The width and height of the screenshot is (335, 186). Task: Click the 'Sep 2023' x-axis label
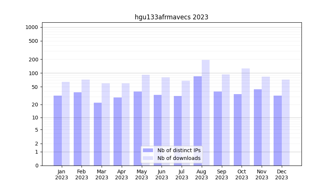pyautogui.click(x=221, y=174)
